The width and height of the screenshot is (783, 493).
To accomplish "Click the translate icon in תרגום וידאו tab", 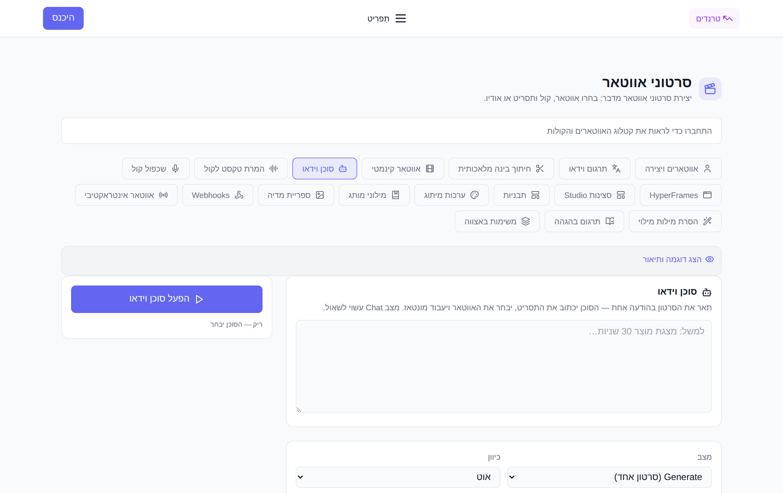I will click(x=616, y=169).
